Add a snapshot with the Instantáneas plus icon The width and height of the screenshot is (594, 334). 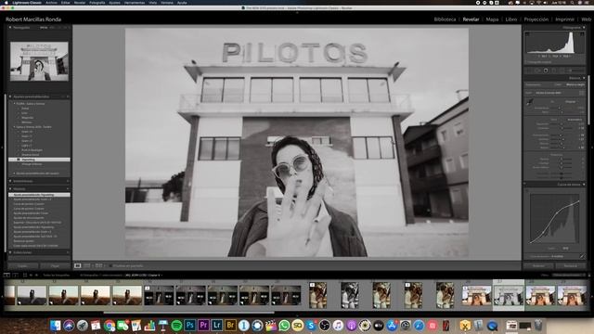point(68,181)
